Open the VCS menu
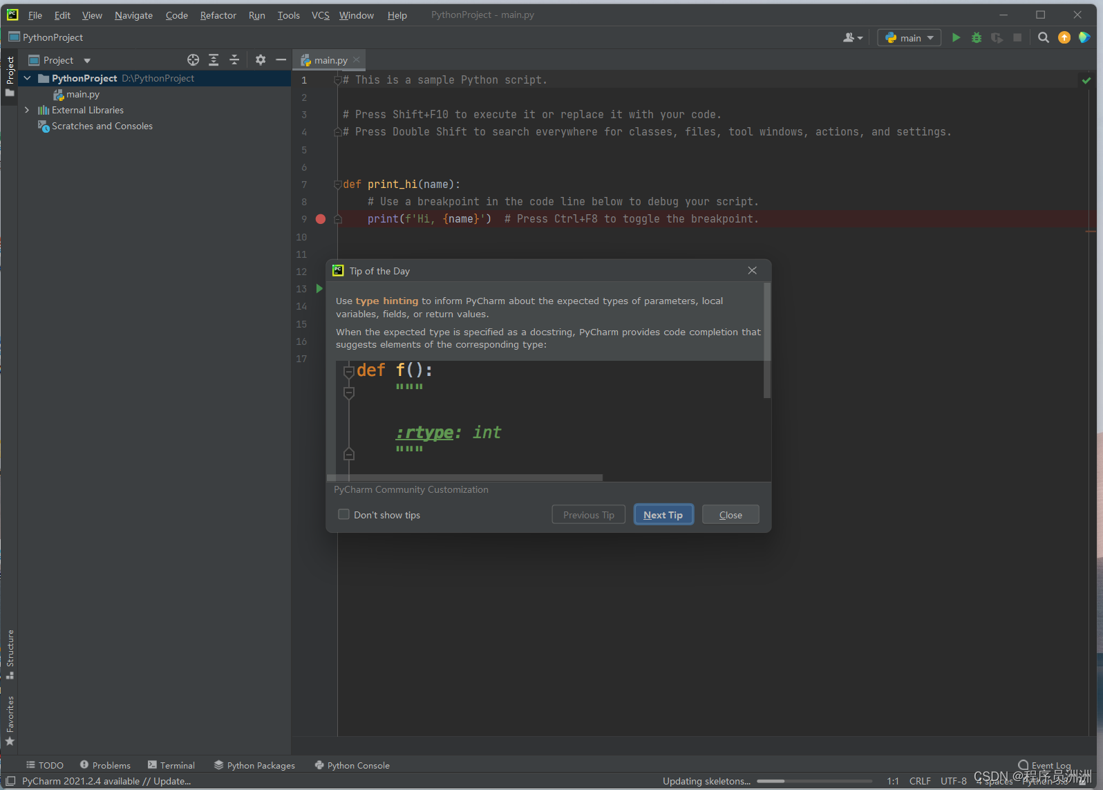This screenshot has height=790, width=1103. click(321, 15)
